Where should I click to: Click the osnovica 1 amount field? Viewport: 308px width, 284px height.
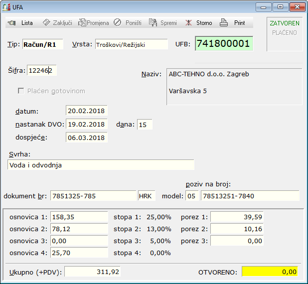(x=86, y=217)
